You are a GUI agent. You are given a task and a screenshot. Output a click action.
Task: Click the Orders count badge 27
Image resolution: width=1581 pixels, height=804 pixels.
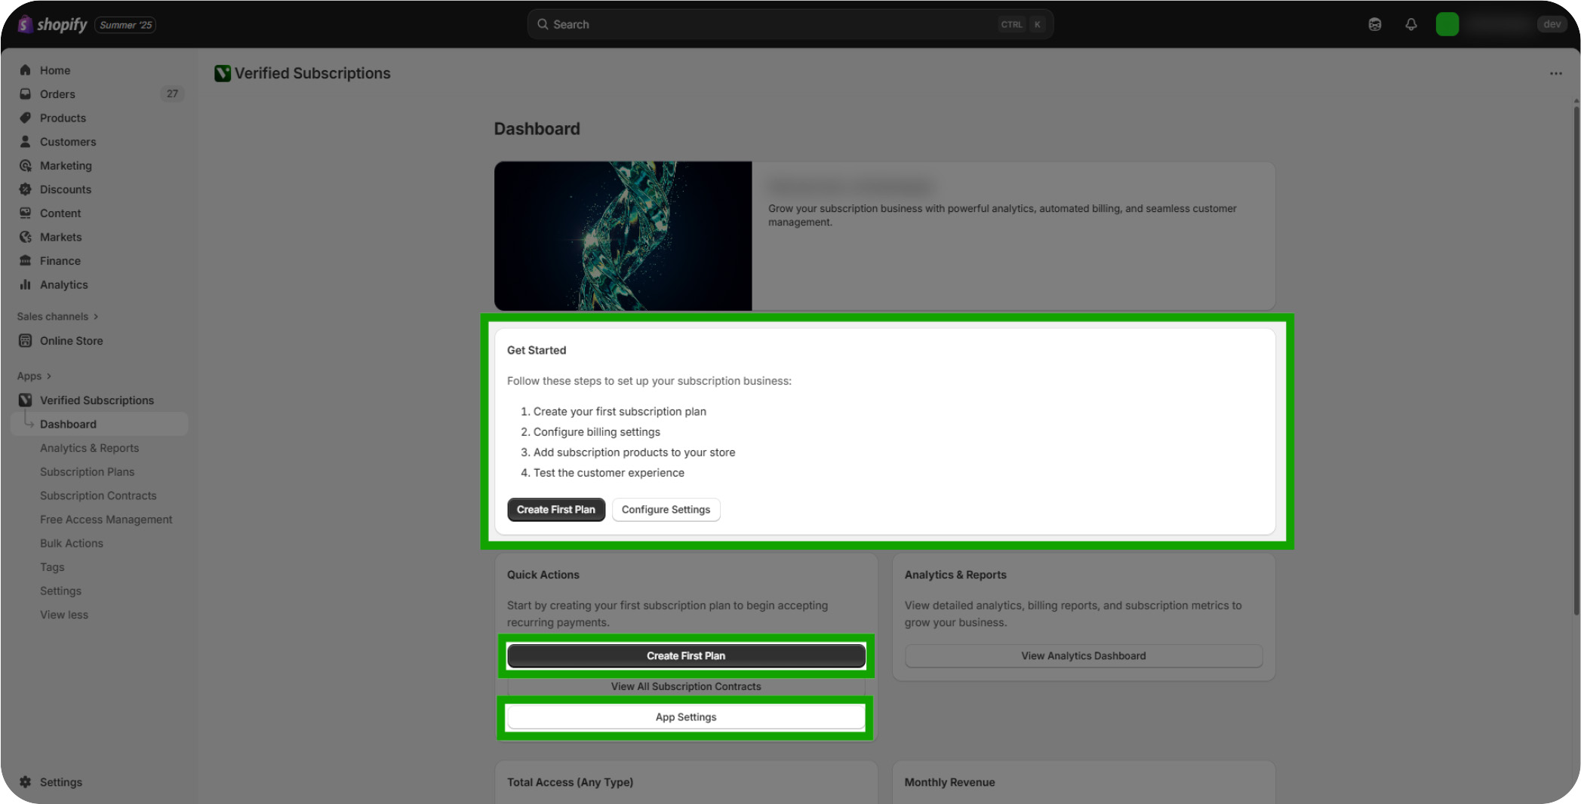point(172,94)
